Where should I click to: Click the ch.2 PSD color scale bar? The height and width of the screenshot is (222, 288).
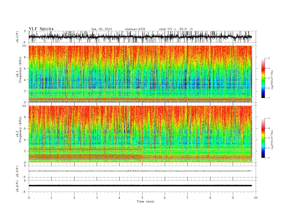[x=263, y=138]
